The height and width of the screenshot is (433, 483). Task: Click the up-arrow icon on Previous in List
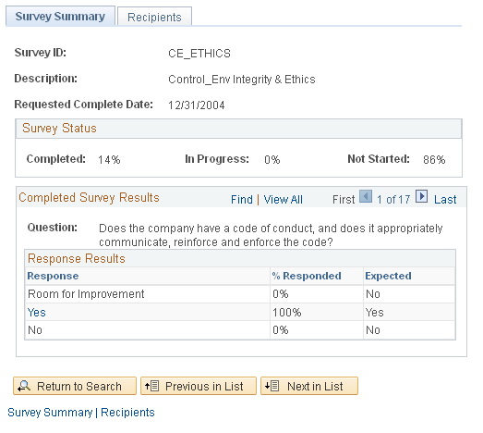click(x=151, y=386)
